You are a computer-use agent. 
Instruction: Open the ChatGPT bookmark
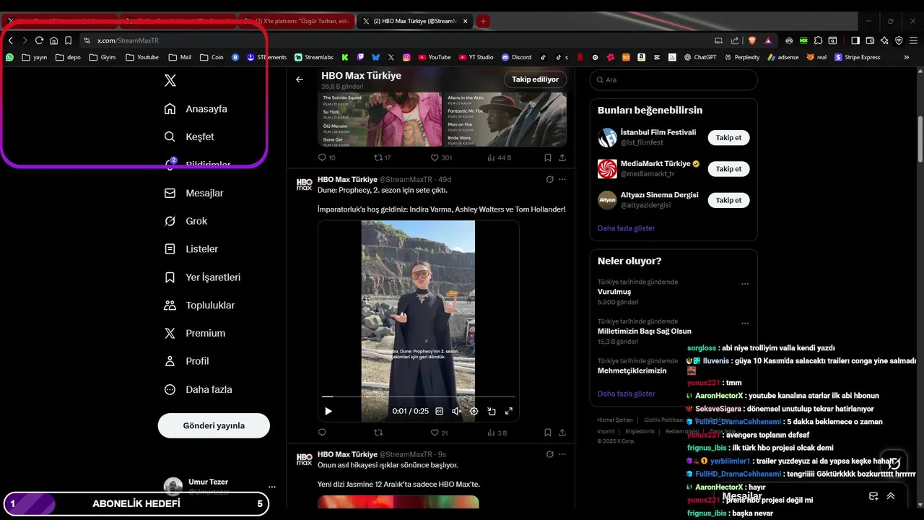tap(699, 57)
